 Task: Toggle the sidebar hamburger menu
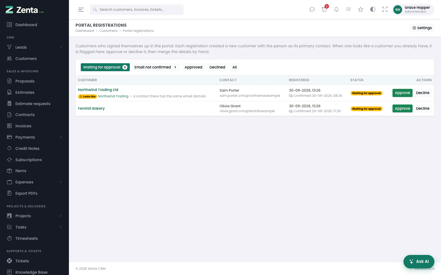81,10
